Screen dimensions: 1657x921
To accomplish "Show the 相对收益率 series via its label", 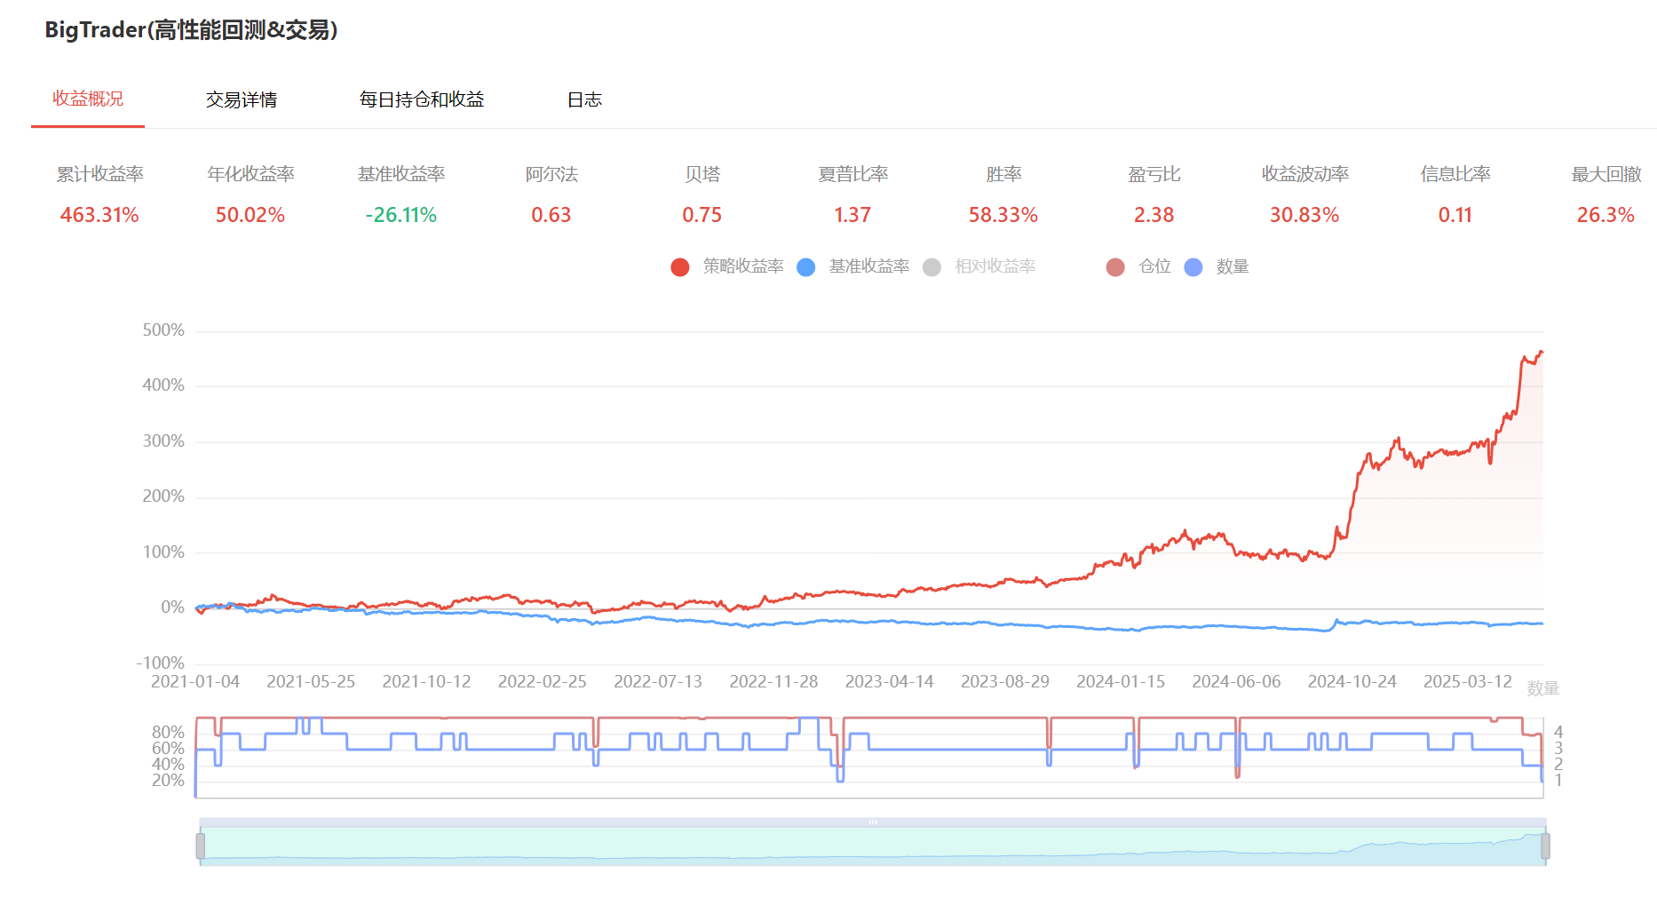I will 995,266.
